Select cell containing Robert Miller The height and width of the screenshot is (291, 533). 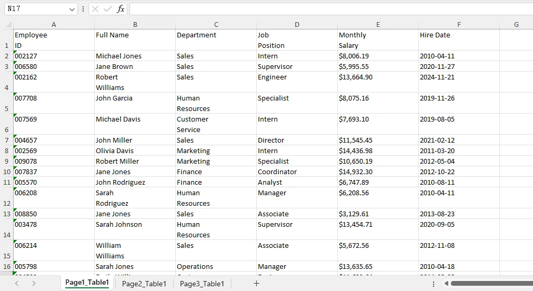tap(135, 161)
